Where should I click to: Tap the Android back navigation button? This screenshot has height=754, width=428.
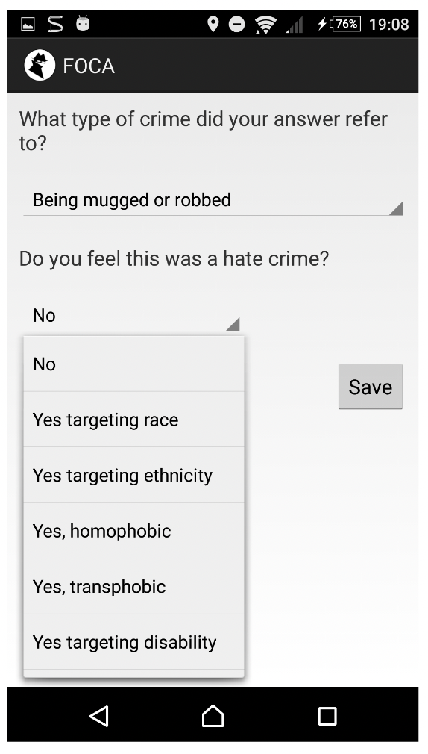99,716
